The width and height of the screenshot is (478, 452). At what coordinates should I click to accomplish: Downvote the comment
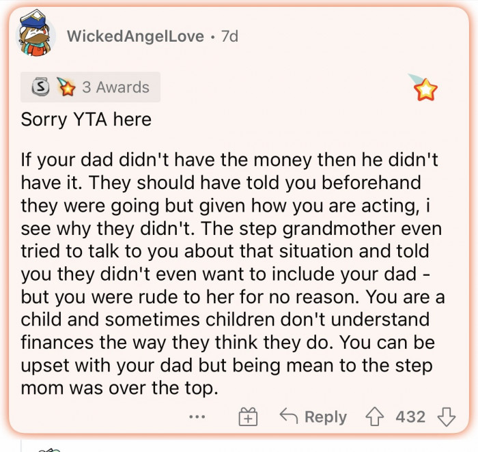447,416
